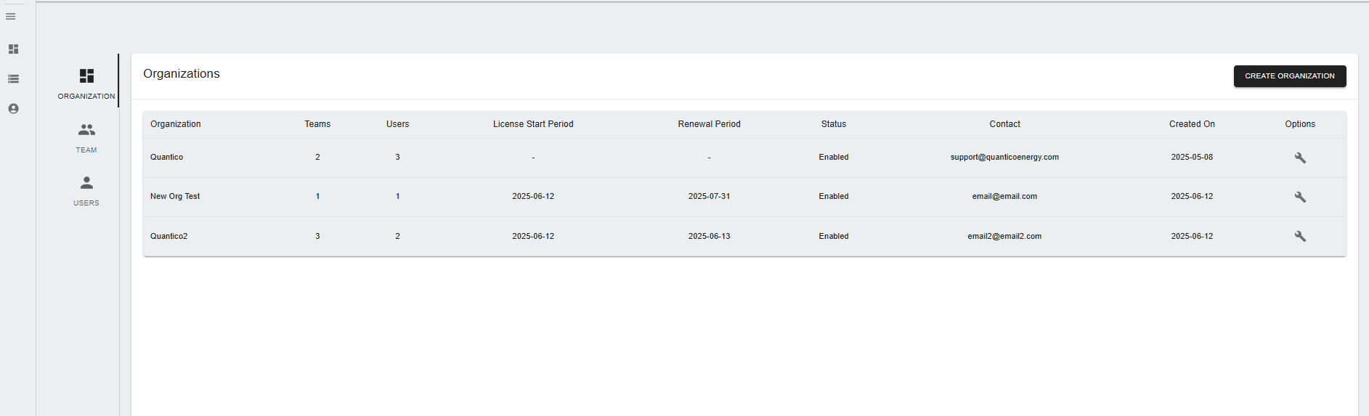This screenshot has height=416, width=1369.
Task: Click email2@email2.com contact
Action: pyautogui.click(x=1004, y=236)
